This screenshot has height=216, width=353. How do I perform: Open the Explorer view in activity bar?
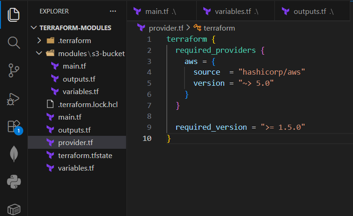click(13, 14)
